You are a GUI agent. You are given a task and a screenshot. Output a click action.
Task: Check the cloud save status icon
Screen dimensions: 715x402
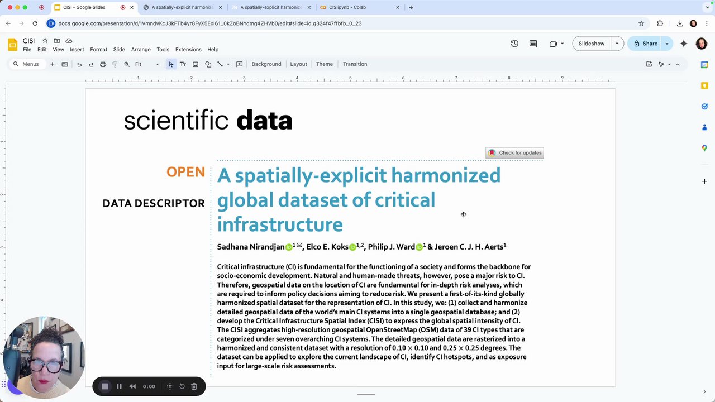[69, 41]
